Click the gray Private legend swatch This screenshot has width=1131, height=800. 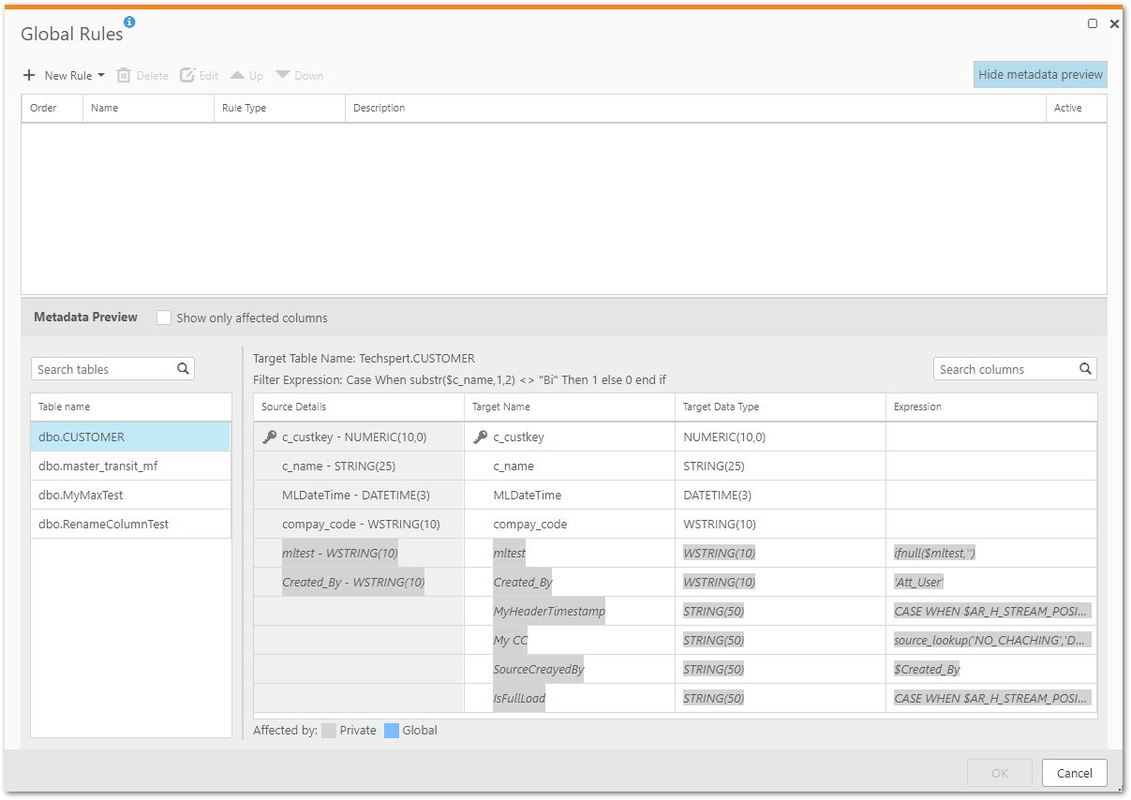(x=329, y=731)
